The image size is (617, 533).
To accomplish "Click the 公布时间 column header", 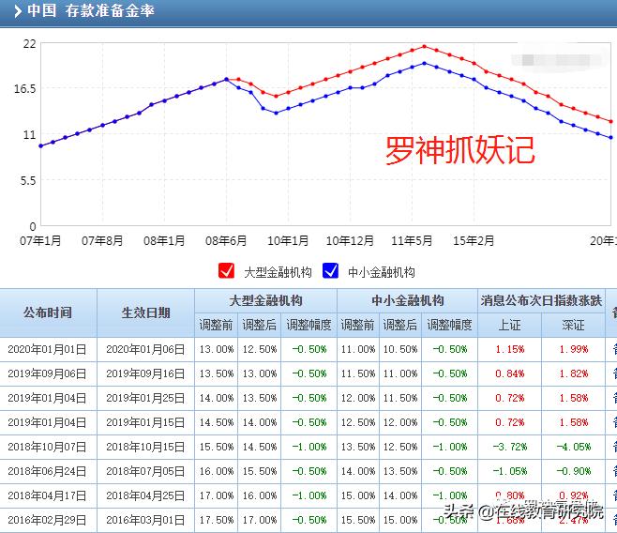I will (x=48, y=312).
